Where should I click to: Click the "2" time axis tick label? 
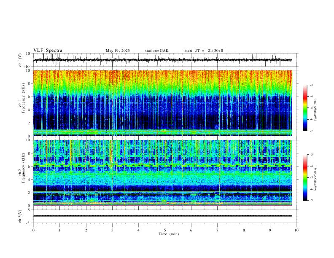pos(86,230)
